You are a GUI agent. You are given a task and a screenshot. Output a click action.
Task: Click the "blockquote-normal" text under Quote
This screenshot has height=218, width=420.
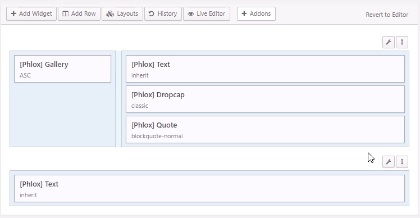157,136
